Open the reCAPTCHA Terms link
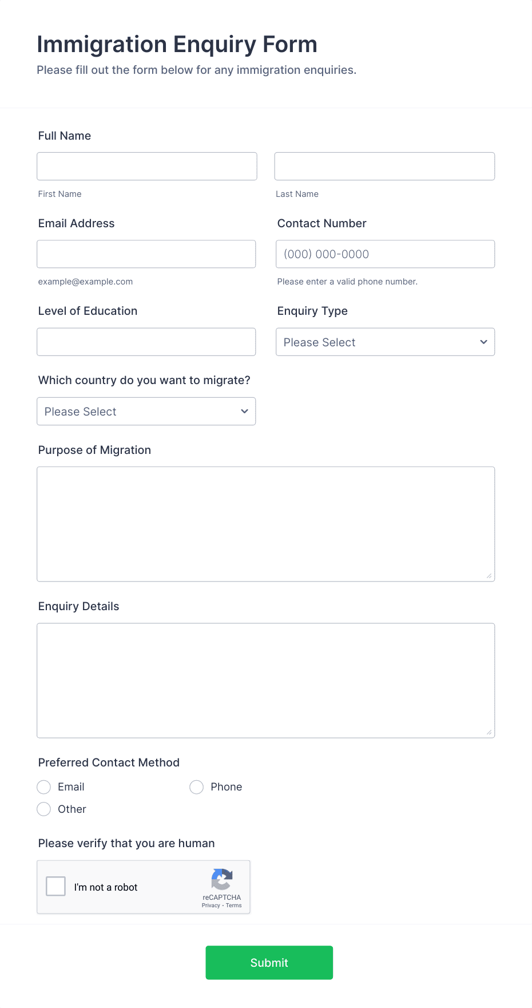Screen dimensions: 532x1008 233,906
